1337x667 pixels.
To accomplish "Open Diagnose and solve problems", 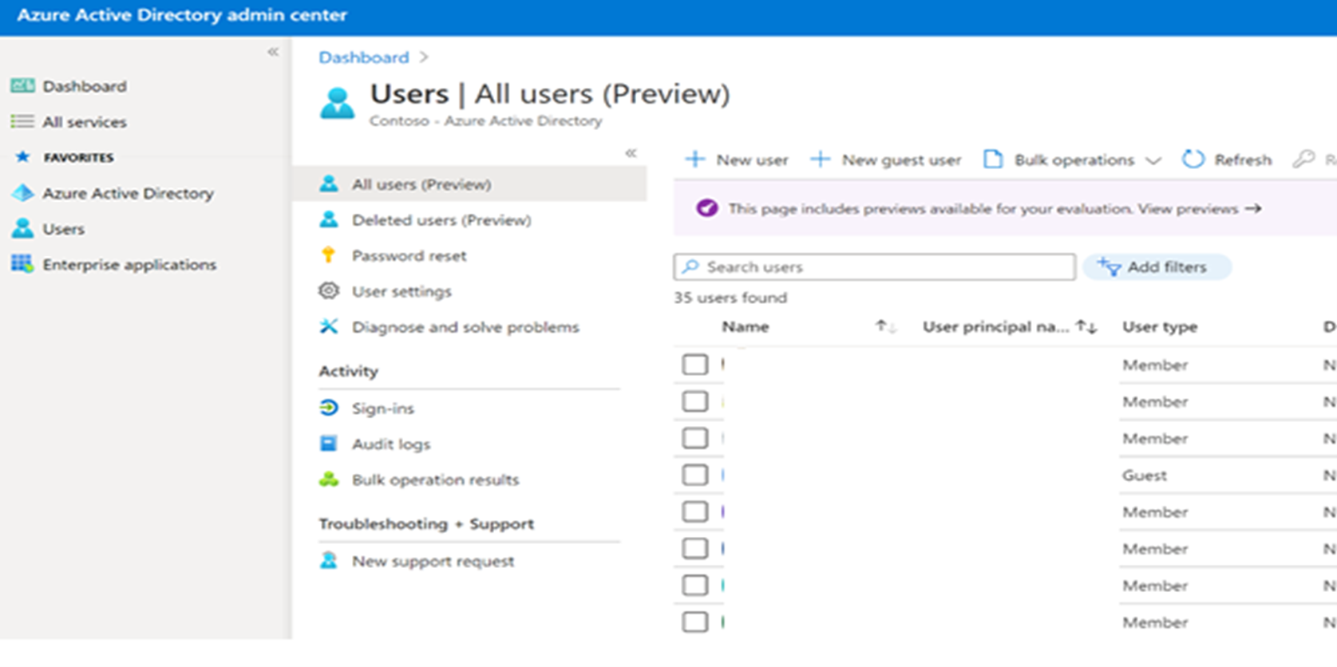I will (465, 327).
